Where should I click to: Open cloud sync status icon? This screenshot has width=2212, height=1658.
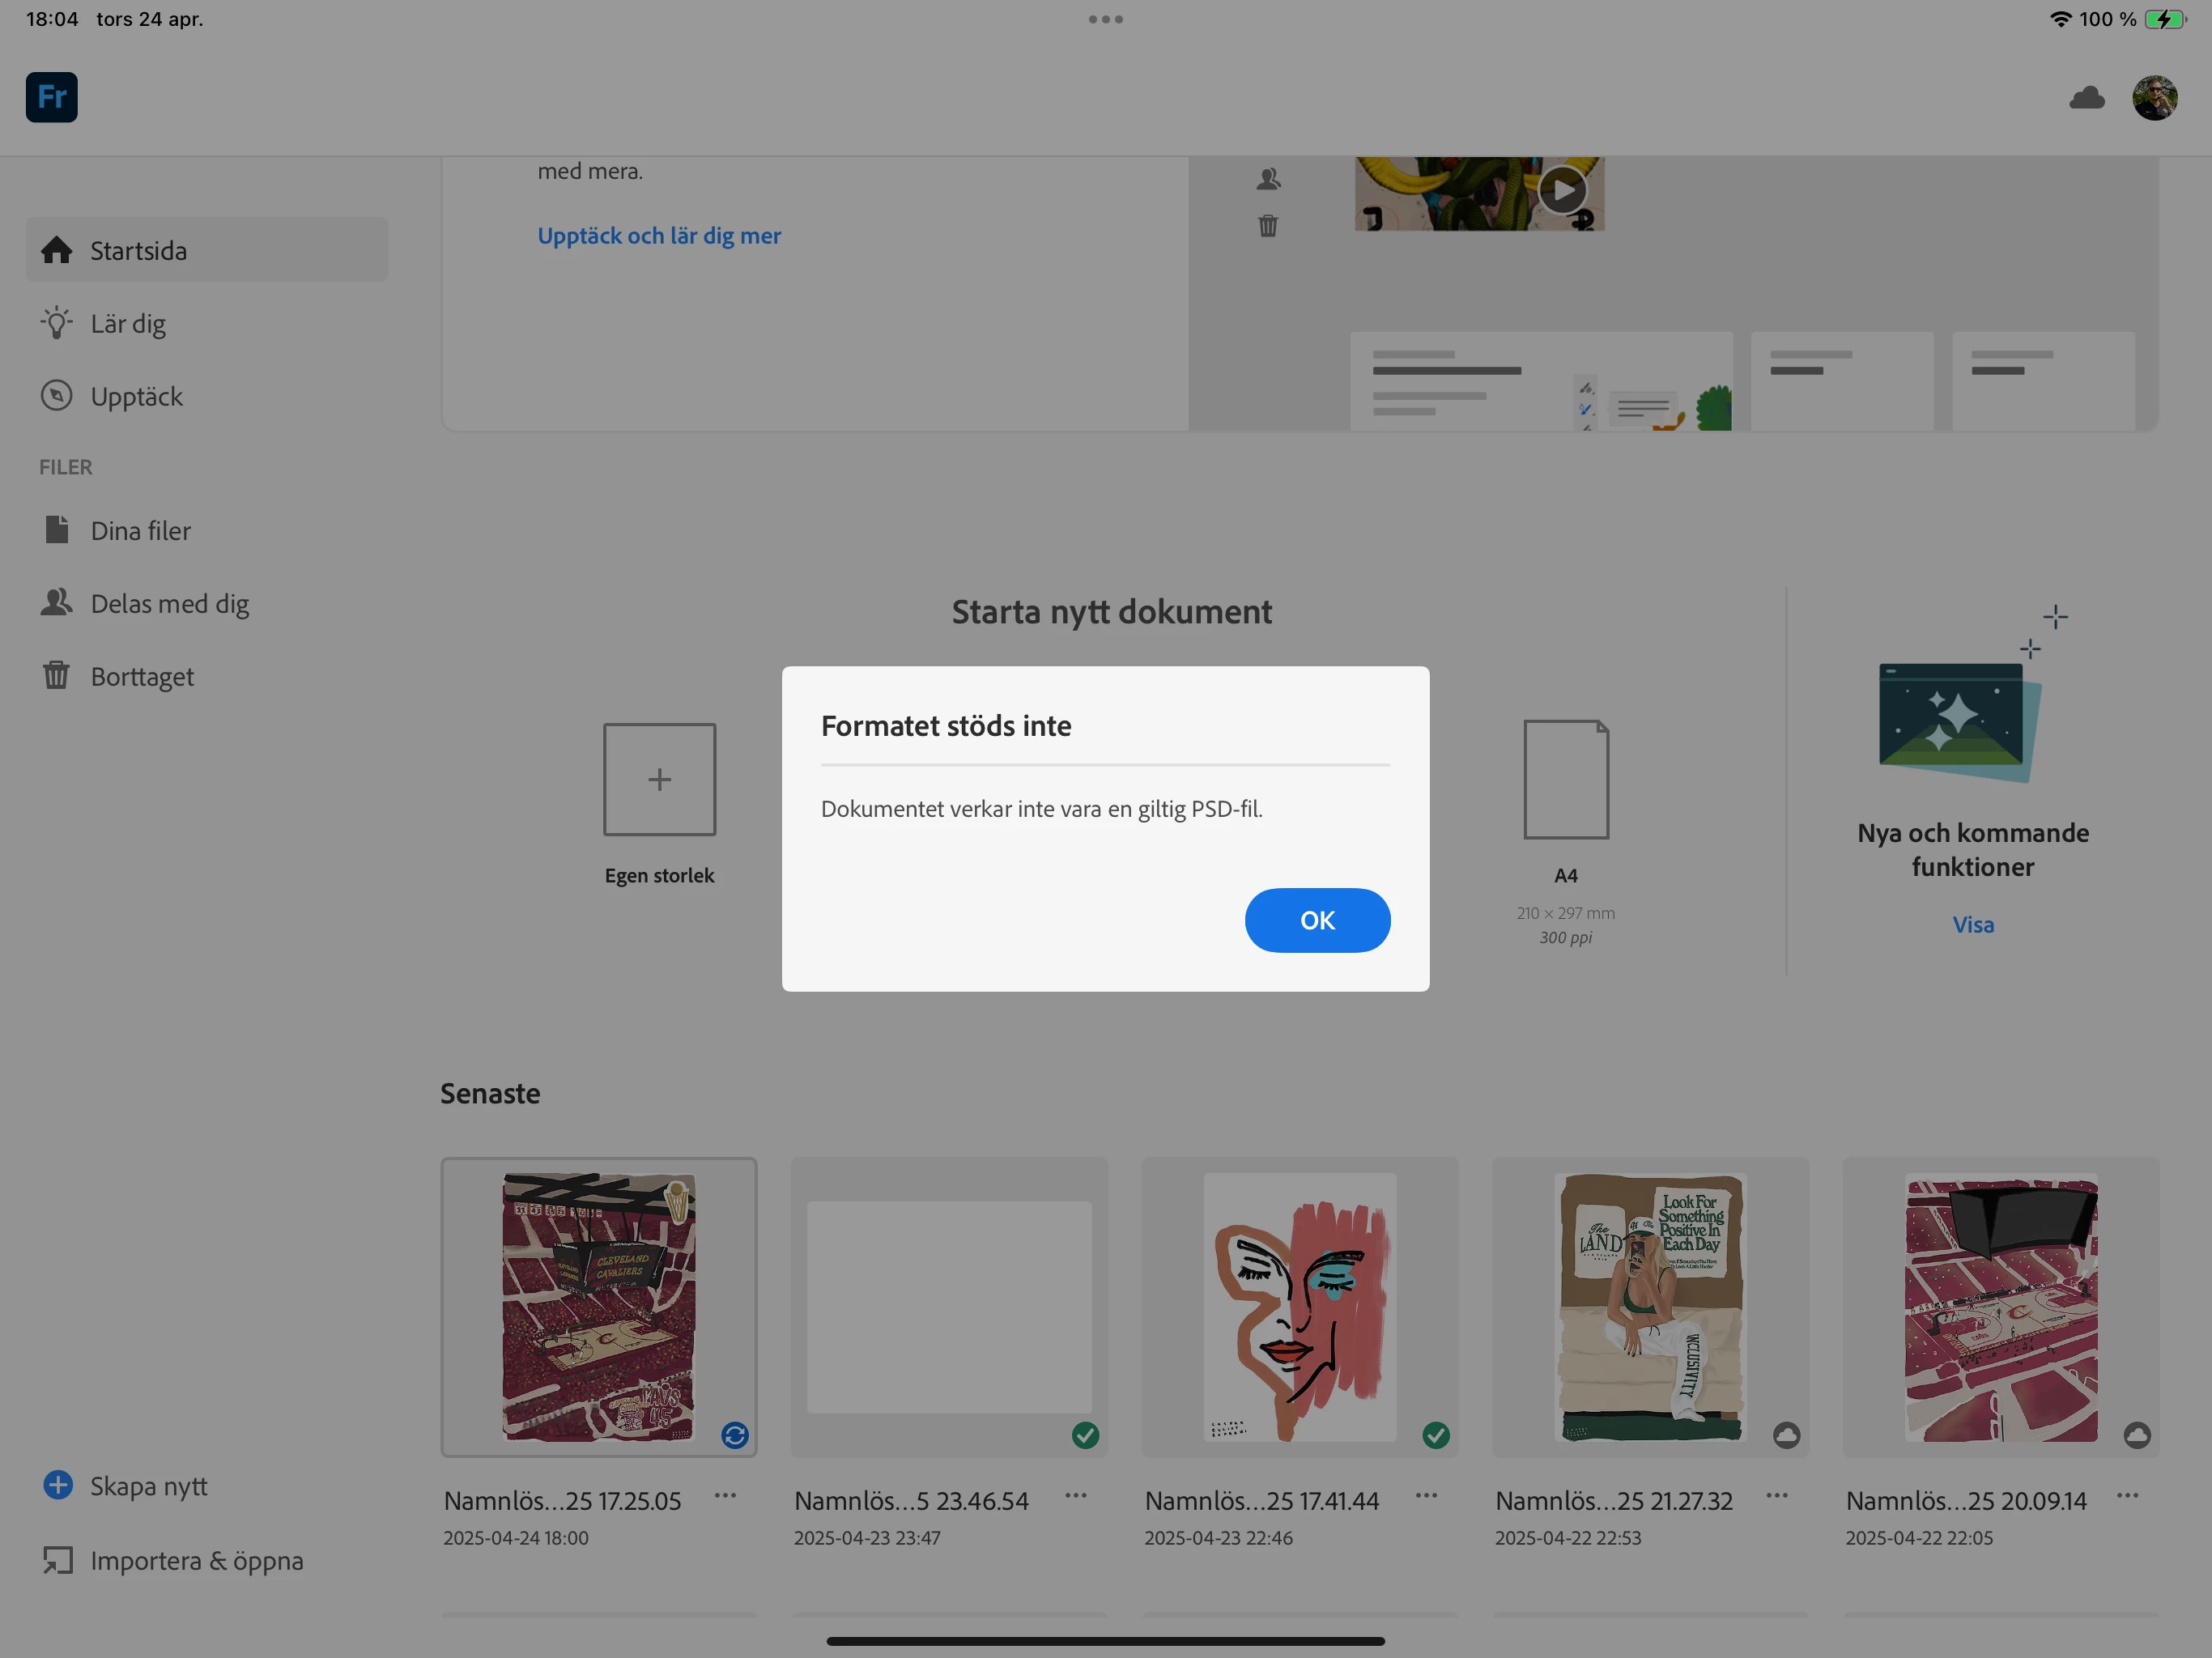click(x=2086, y=98)
